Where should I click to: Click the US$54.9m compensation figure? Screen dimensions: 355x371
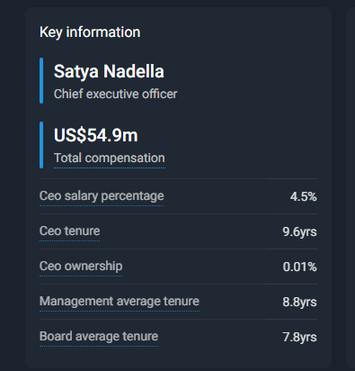(x=96, y=135)
